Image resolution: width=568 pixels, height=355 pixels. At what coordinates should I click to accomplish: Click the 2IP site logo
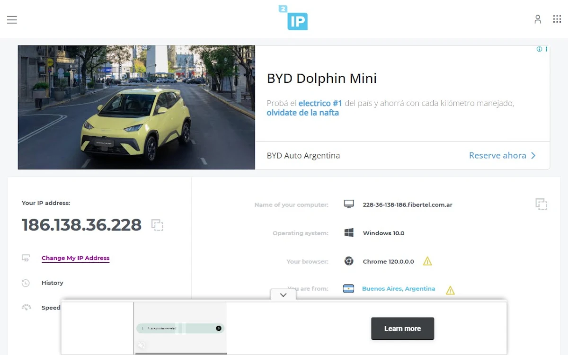click(293, 18)
